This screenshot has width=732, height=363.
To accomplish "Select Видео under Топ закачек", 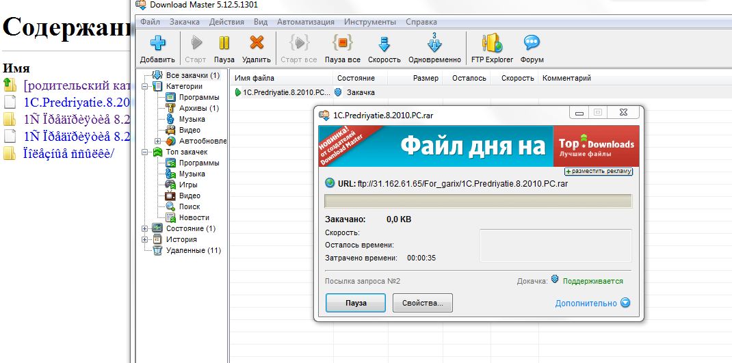I will (x=189, y=196).
